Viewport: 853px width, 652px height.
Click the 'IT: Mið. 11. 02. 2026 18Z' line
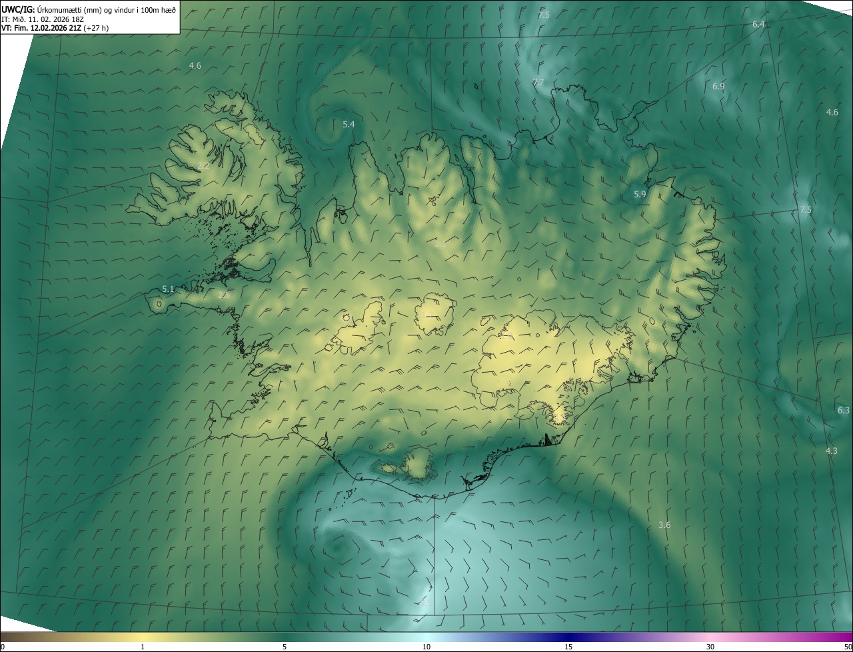point(43,19)
